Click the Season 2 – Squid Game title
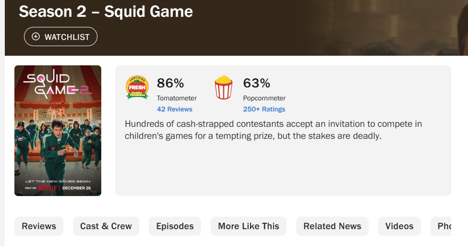Image resolution: width=468 pixels, height=246 pixels. tap(106, 12)
